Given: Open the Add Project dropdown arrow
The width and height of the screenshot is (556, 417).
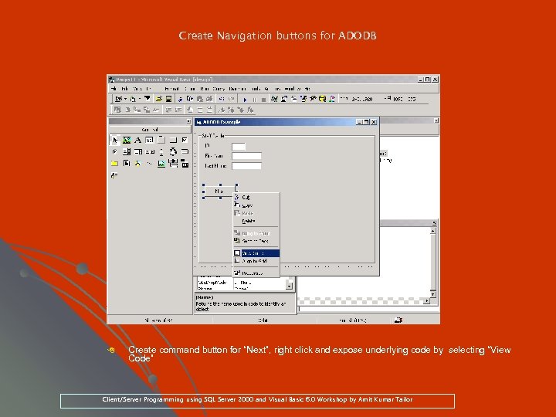Looking at the screenshot, I should coord(126,99).
